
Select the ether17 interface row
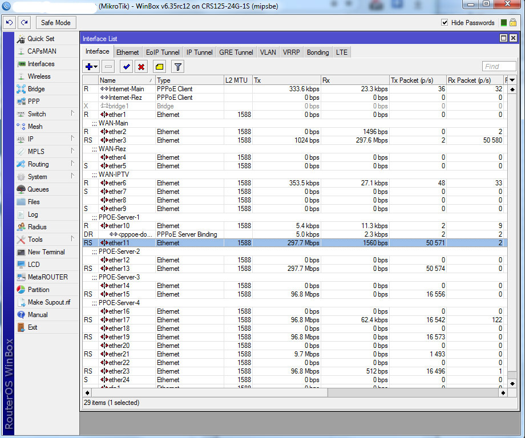pos(294,320)
